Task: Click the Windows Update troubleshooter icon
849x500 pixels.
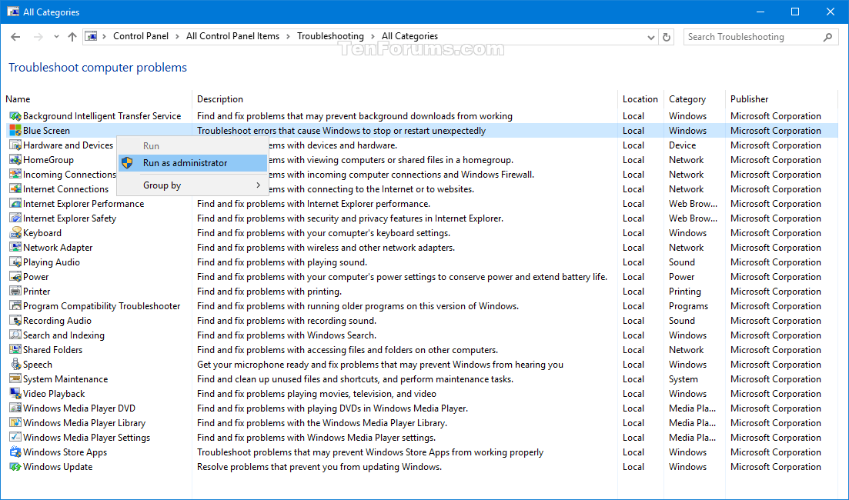Action: pyautogui.click(x=15, y=466)
